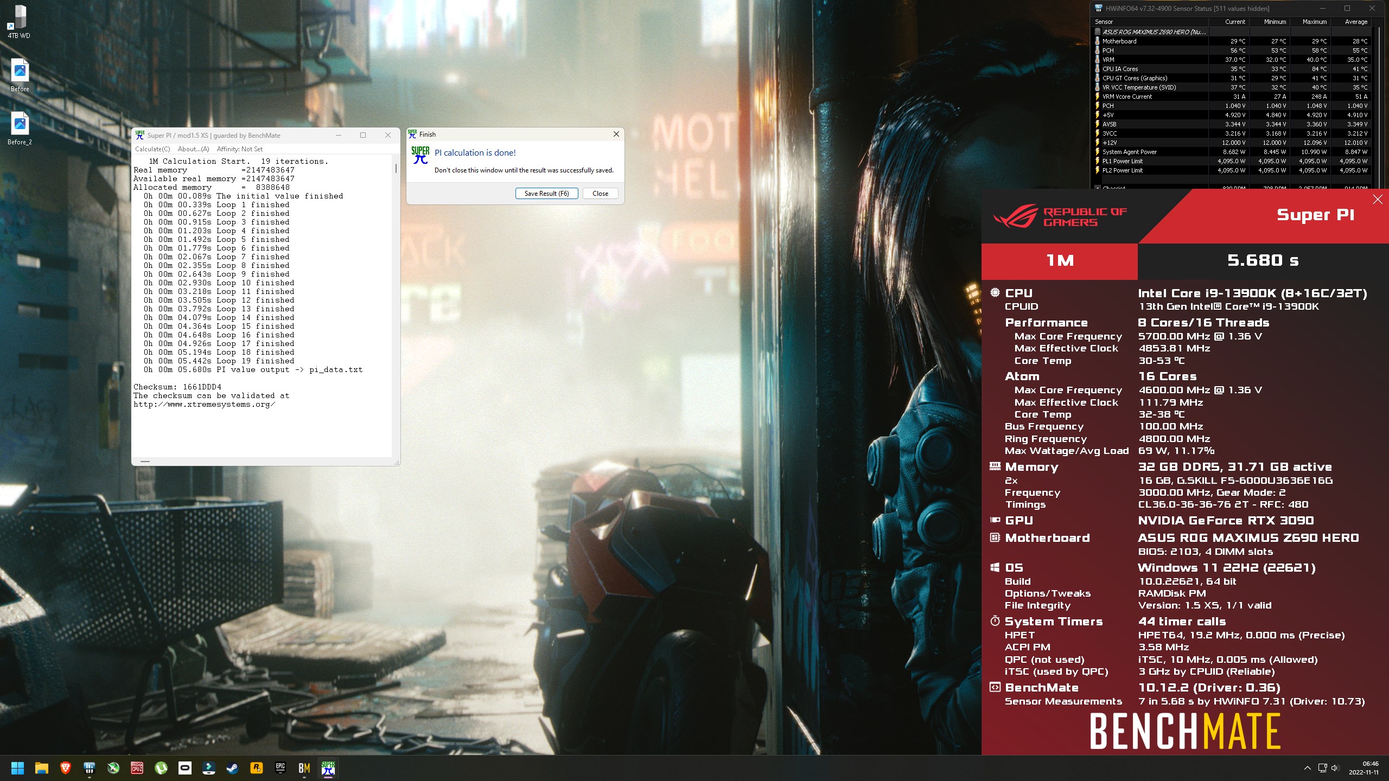Launch Brave browser from the taskbar
Image resolution: width=1389 pixels, height=781 pixels.
(66, 768)
